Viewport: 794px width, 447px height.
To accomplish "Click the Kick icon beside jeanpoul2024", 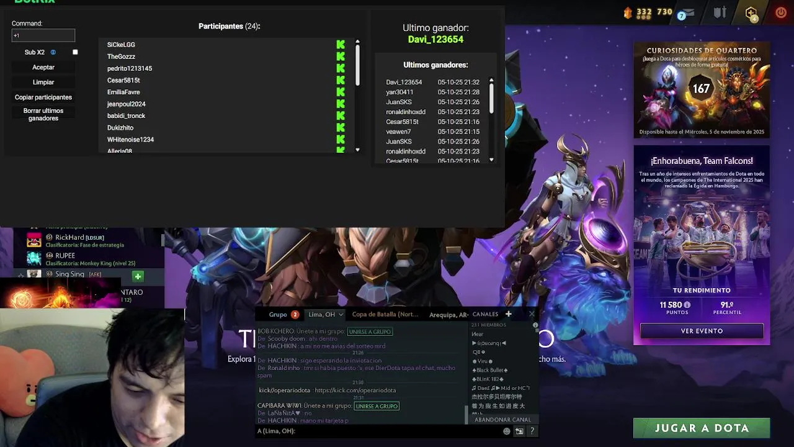I will tap(341, 104).
